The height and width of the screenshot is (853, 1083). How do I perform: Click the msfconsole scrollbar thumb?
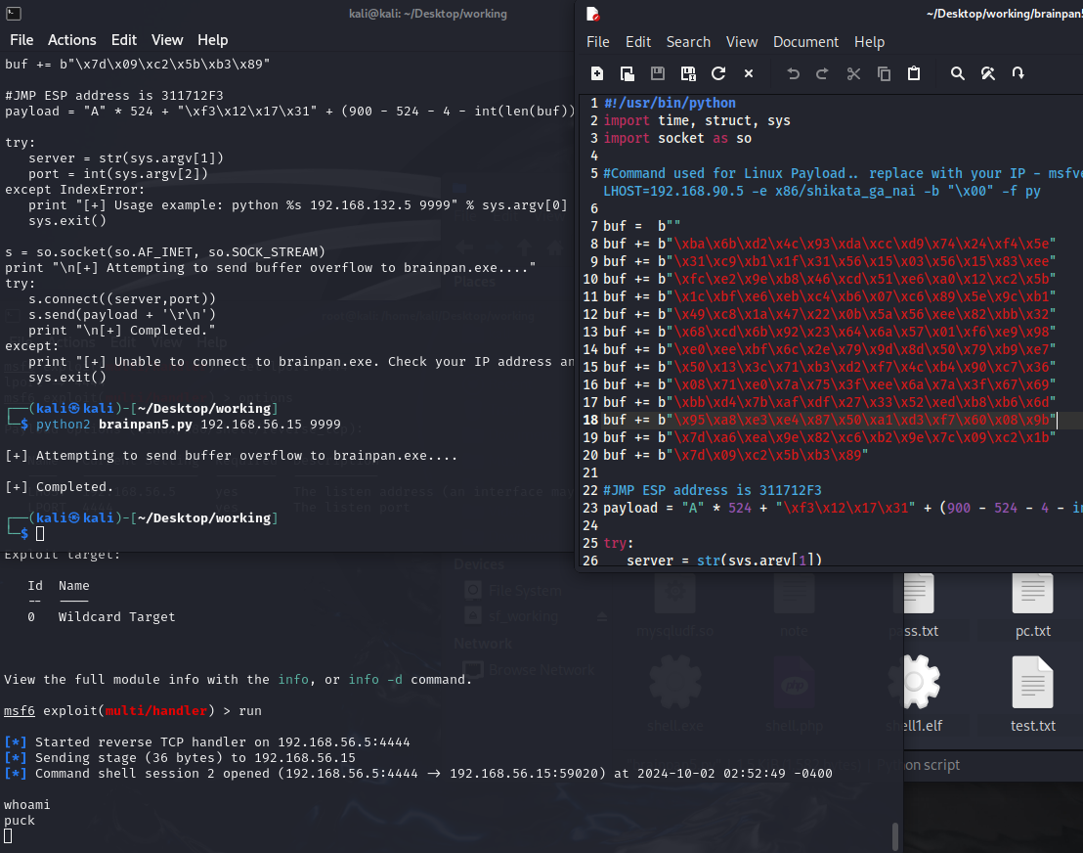(x=895, y=836)
